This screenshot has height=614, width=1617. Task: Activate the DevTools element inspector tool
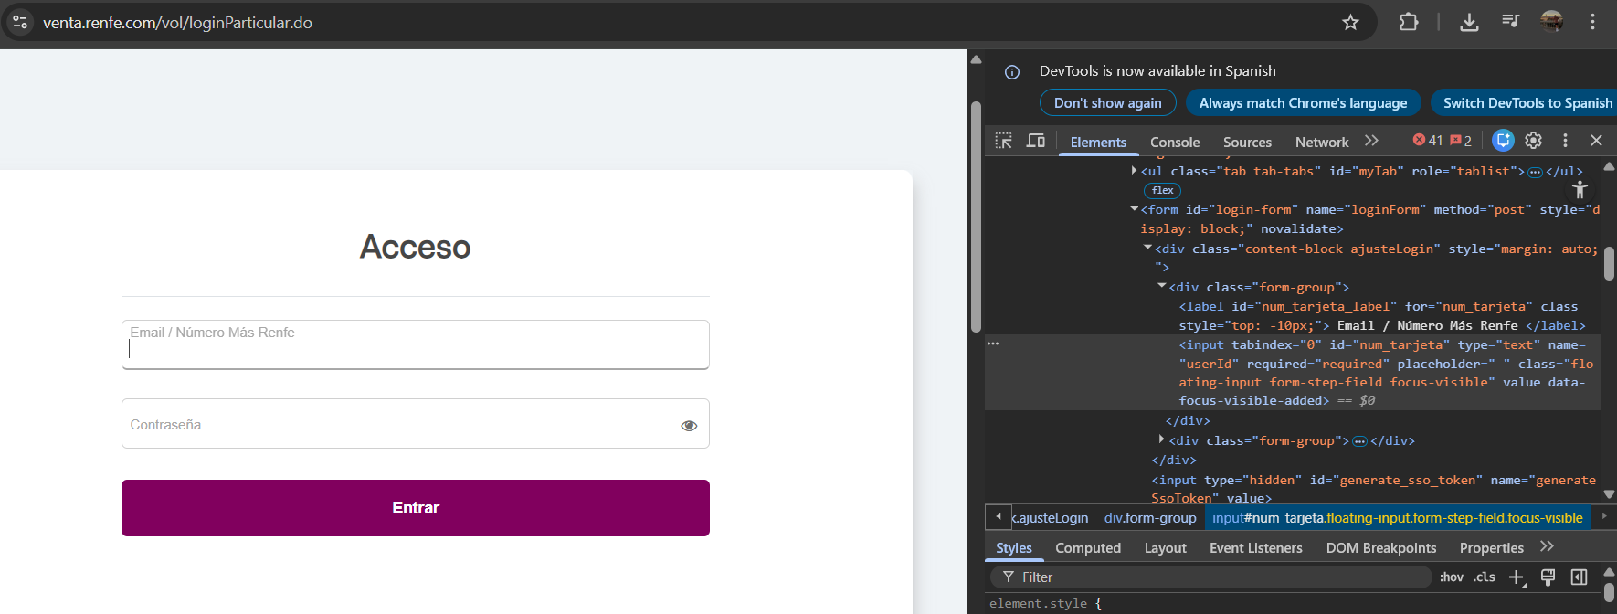[x=1004, y=141]
